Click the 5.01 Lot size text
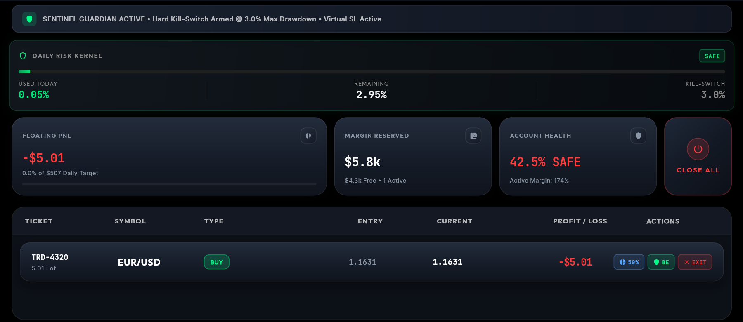 point(44,268)
